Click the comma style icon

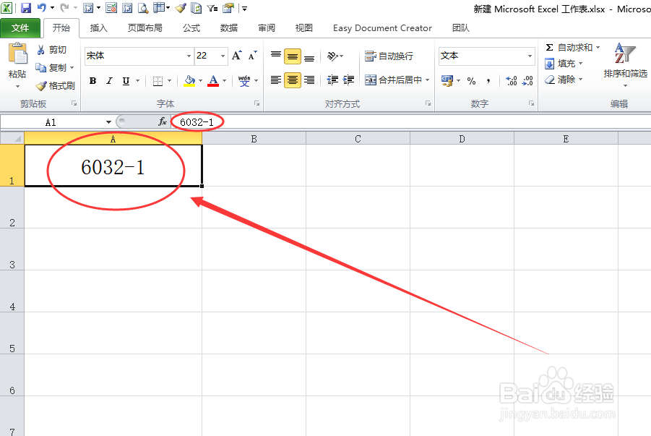pyautogui.click(x=488, y=81)
